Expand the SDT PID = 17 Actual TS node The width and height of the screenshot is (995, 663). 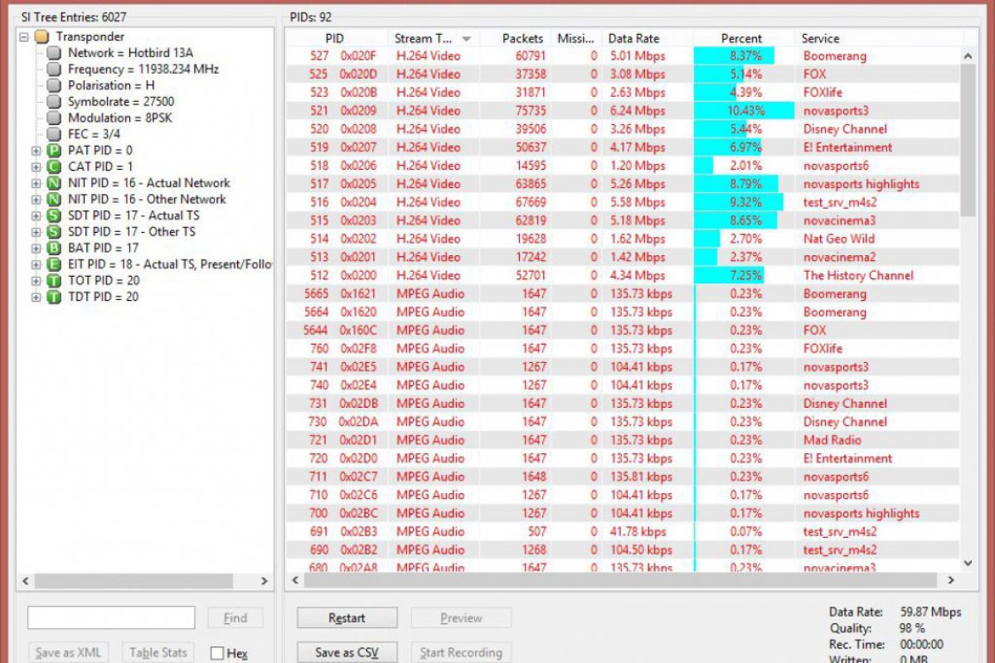click(x=36, y=215)
